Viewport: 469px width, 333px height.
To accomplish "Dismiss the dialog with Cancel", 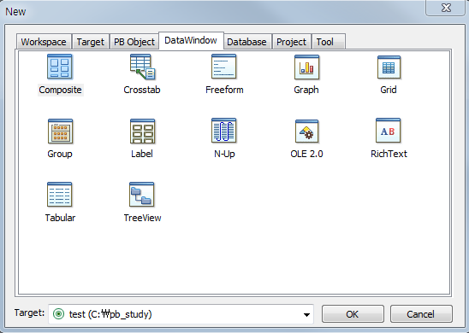I will point(421,314).
